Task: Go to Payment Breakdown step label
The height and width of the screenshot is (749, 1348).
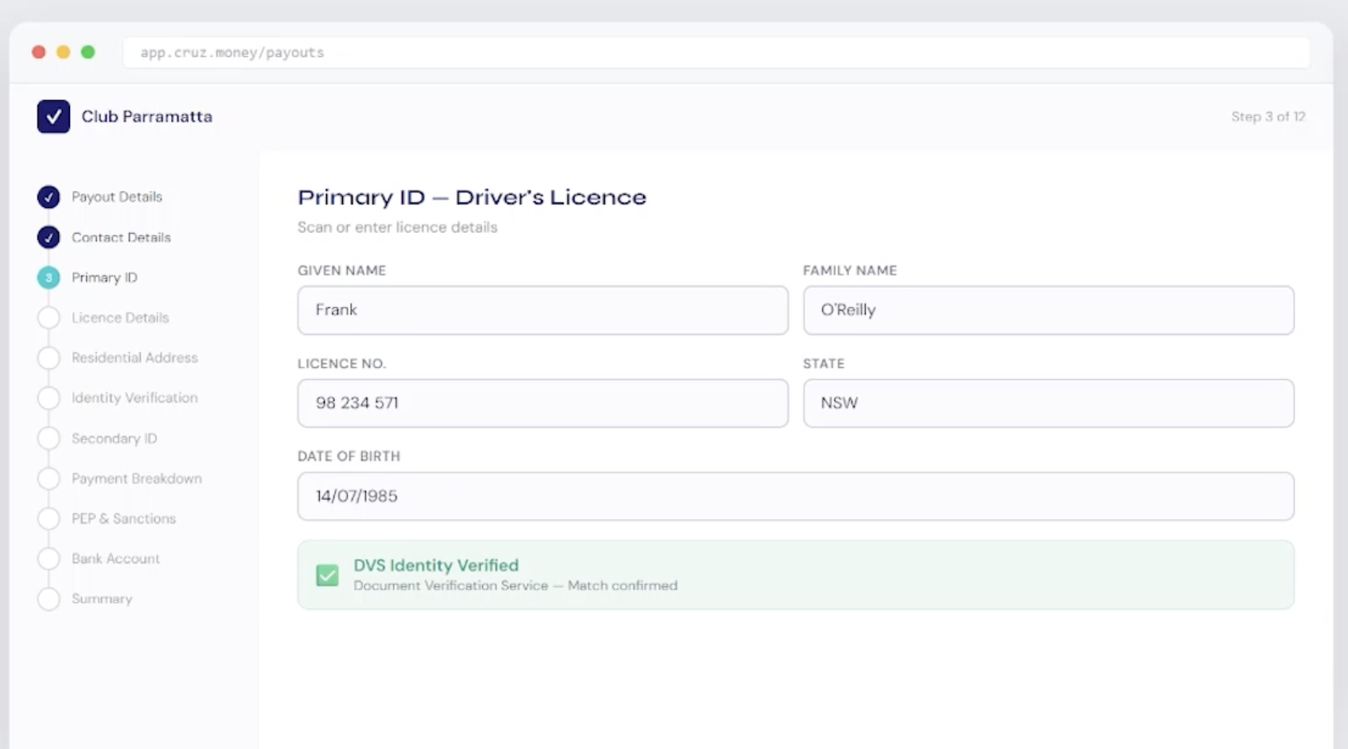Action: [x=137, y=479]
